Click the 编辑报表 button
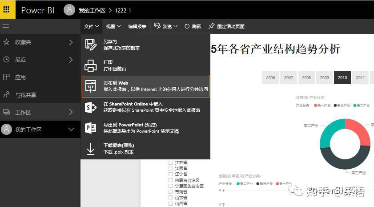 click(x=137, y=26)
